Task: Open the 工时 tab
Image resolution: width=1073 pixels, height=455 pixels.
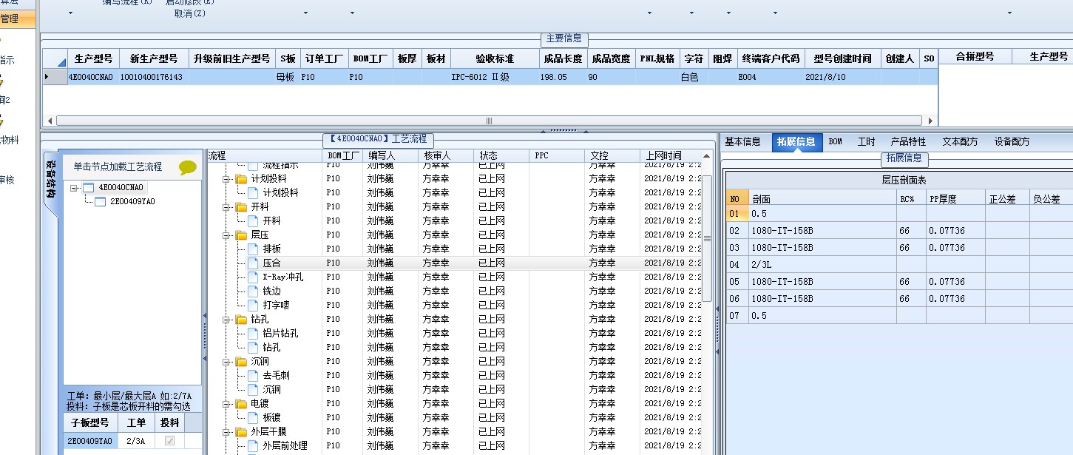Action: click(866, 141)
